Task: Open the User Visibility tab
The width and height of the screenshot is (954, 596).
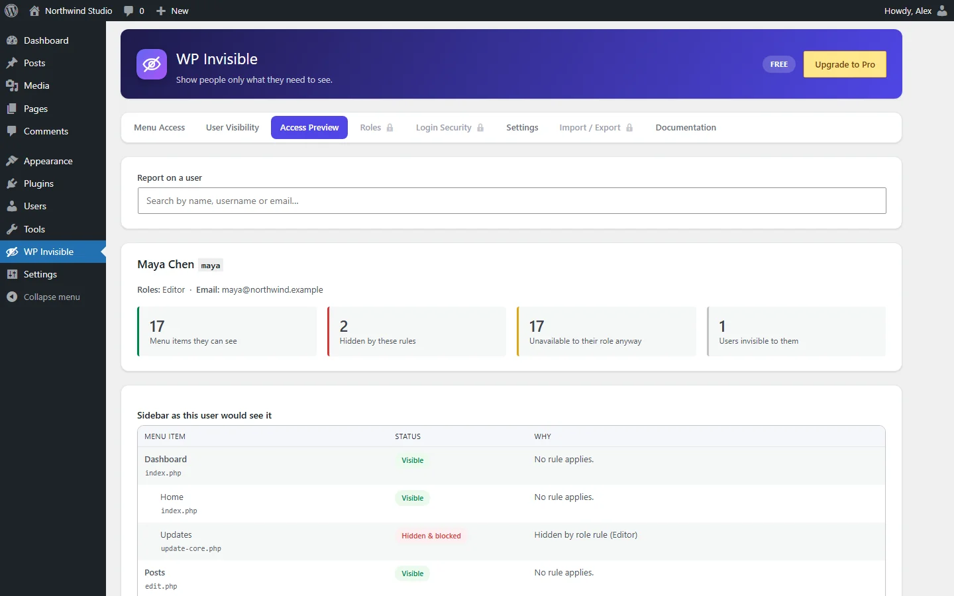Action: point(233,128)
